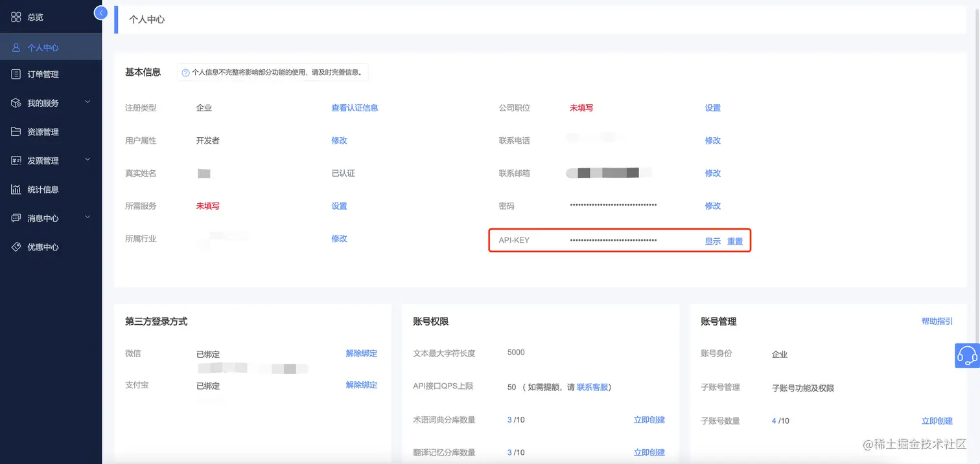Click the 已认证 status text
This screenshot has height=464, width=980.
point(344,173)
